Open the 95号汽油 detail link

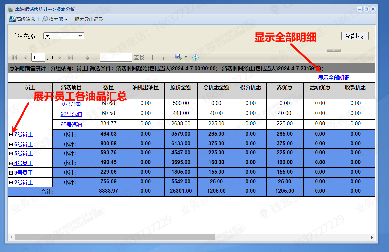click(x=72, y=124)
